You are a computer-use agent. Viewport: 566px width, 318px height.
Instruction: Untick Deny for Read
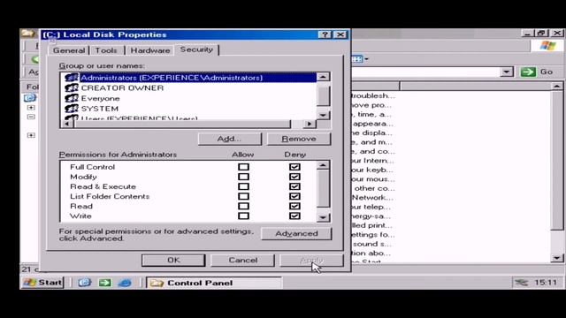click(x=294, y=206)
